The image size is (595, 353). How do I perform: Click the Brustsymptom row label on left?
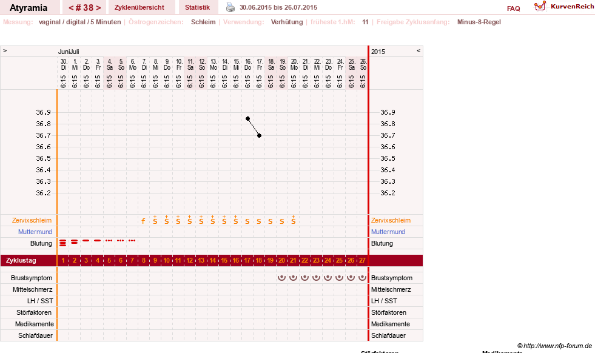[32, 278]
